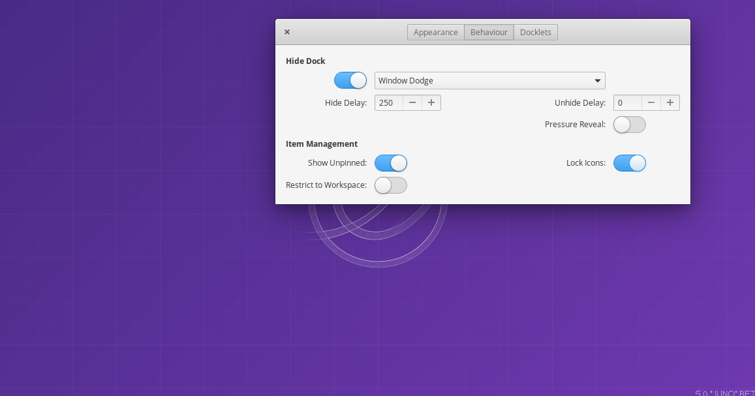The image size is (755, 396).
Task: Open the Docklets tab
Action: pos(535,32)
